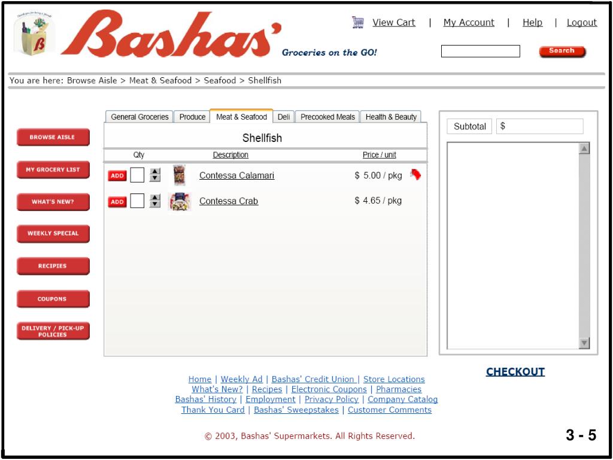
Task: Sort by the Price / unit header
Action: click(379, 155)
